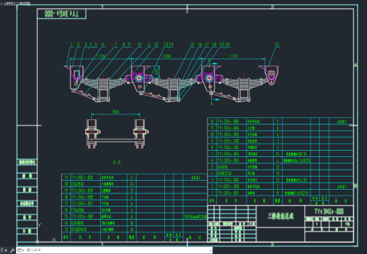Select balloon number 21
Viewport: 367px width, 254px height.
pyautogui.click(x=277, y=45)
